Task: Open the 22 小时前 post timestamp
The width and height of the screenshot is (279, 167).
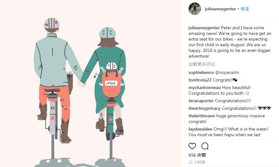Action: [x=197, y=162]
